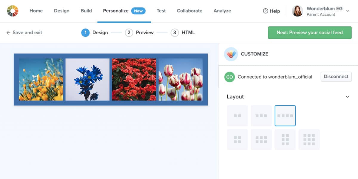The image size is (358, 179).
Task: Open the red flowers photo
Action: click(x=134, y=79)
